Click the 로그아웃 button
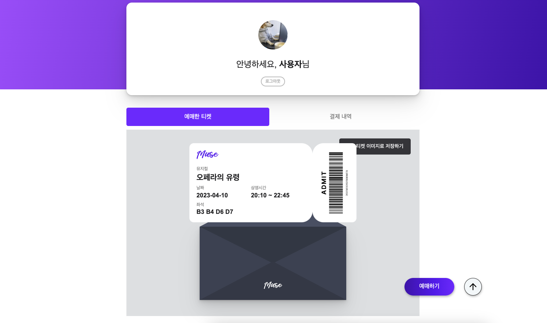Screen dimensions: 547x323 point(273,81)
